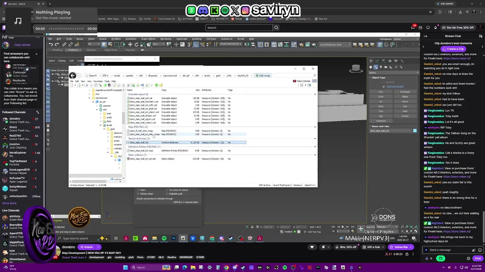
Task: Open the Favorites menu in OpenIV
Action: [x=98, y=81]
